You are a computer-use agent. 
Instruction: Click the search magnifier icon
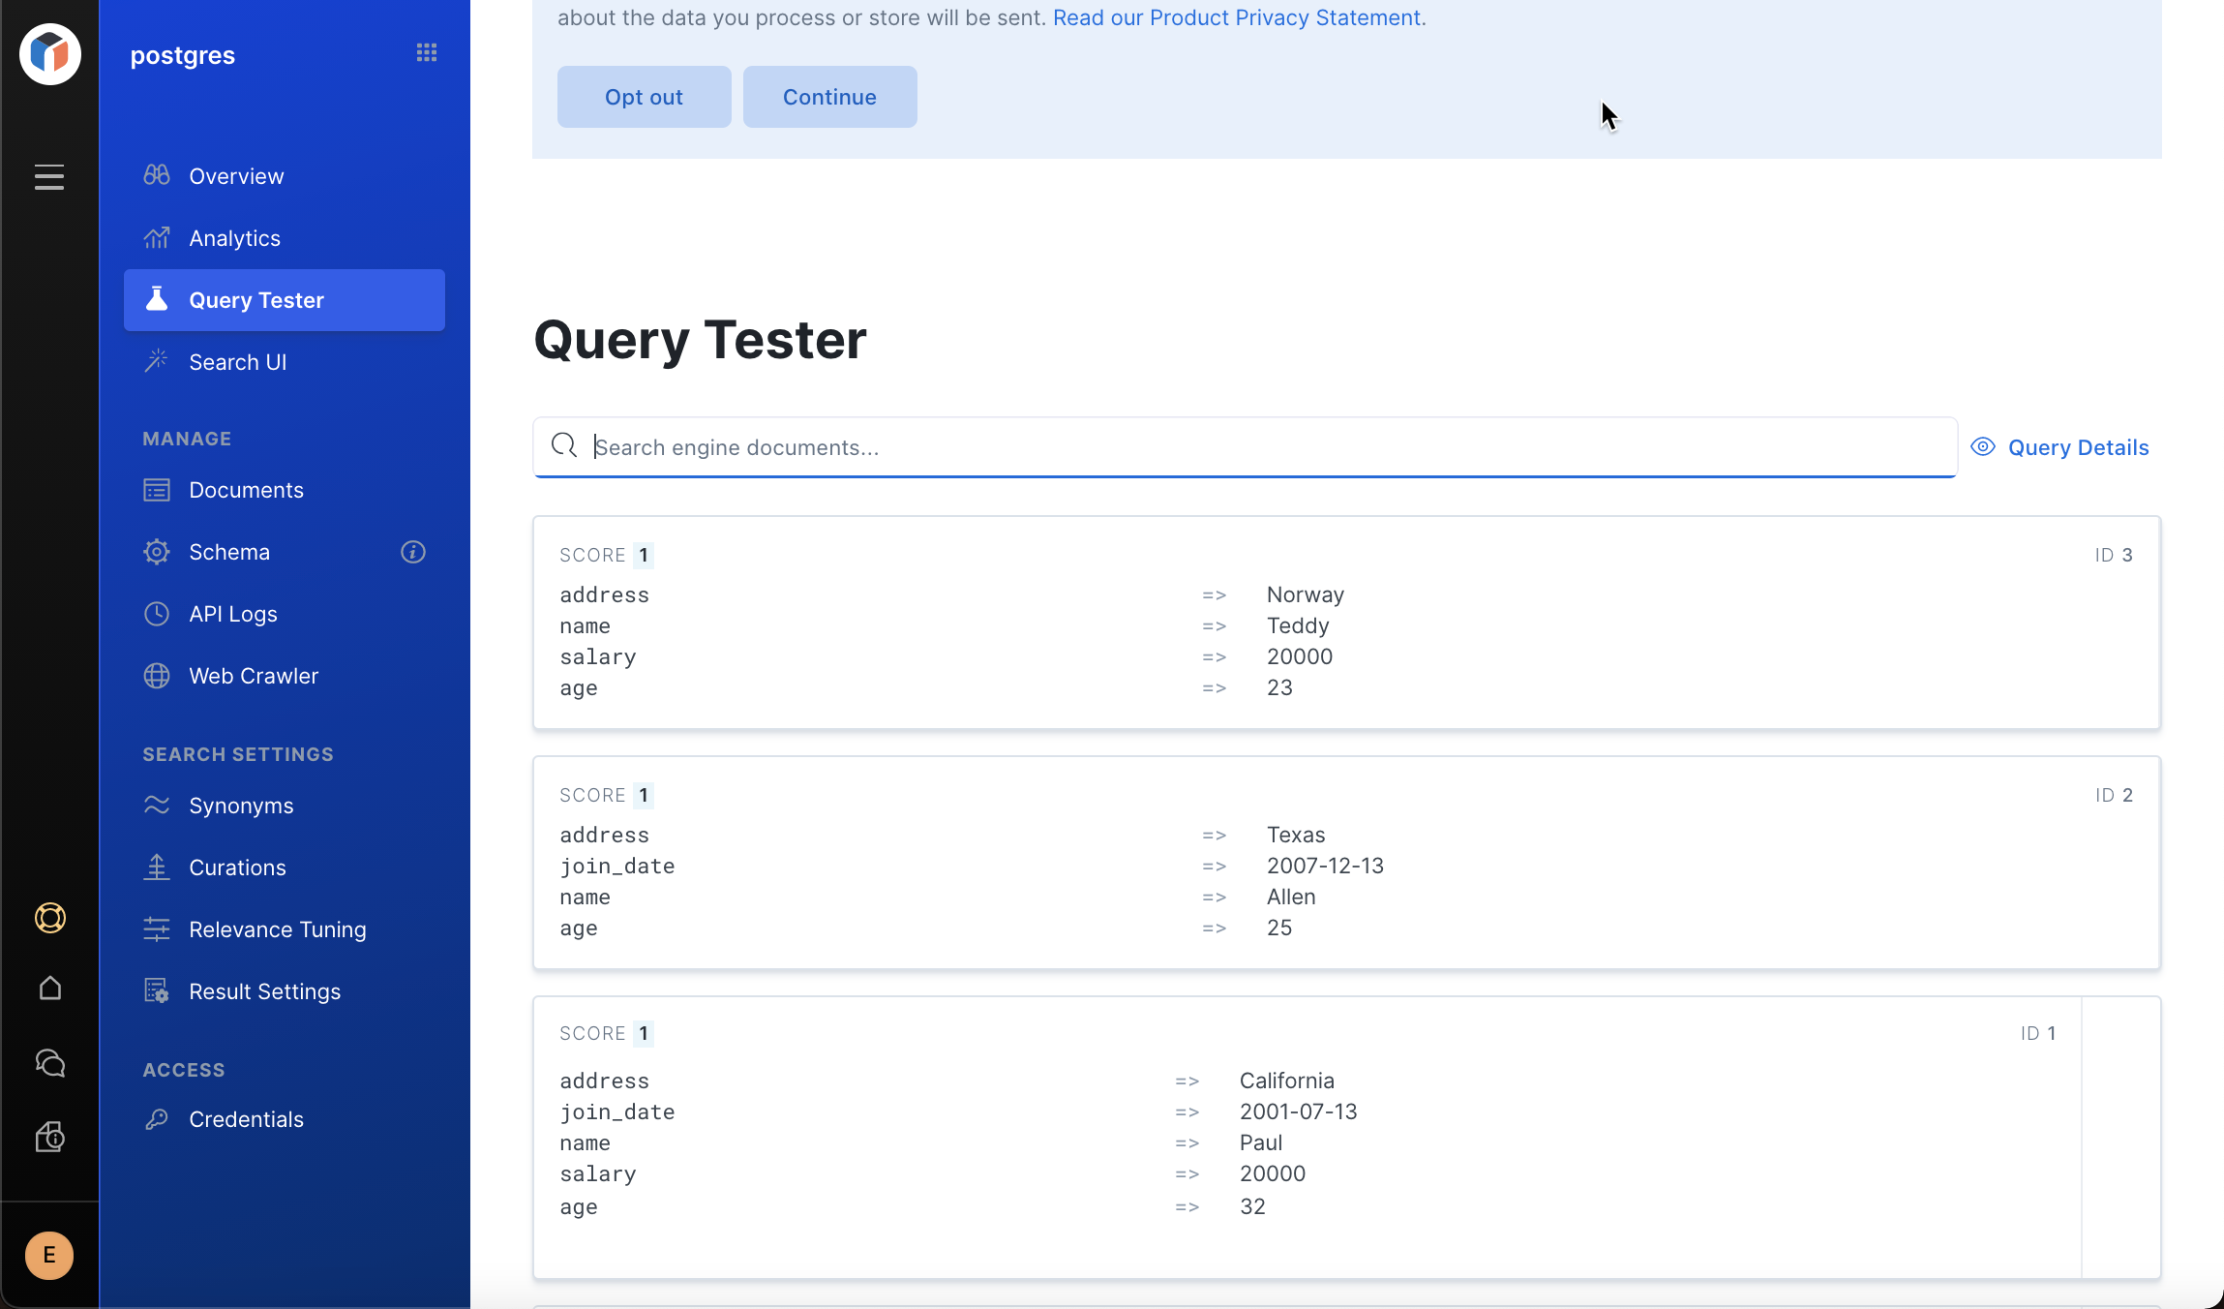pos(564,445)
